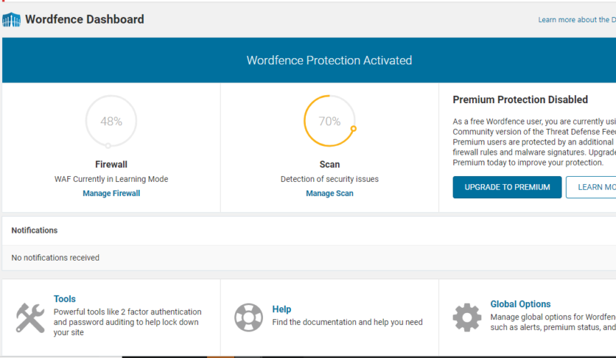The width and height of the screenshot is (616, 358).
Task: Click the Wordfence Protection Activated banner text
Action: pos(329,60)
